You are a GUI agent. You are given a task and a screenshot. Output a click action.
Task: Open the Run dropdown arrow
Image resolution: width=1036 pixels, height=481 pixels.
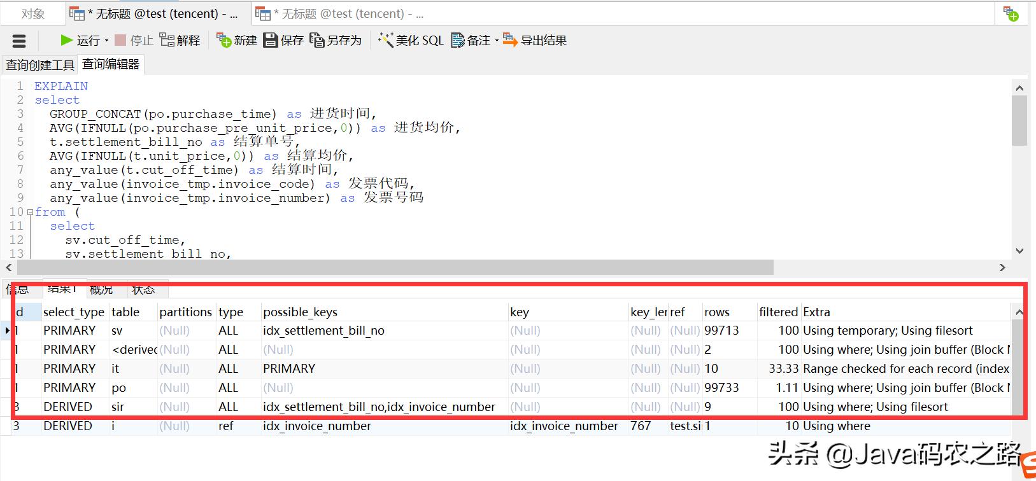click(x=106, y=41)
